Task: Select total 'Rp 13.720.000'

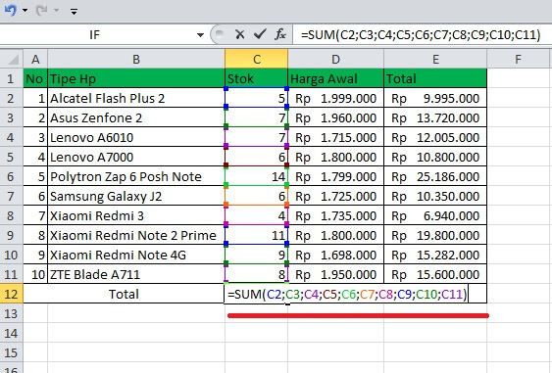Action: pyautogui.click(x=435, y=117)
